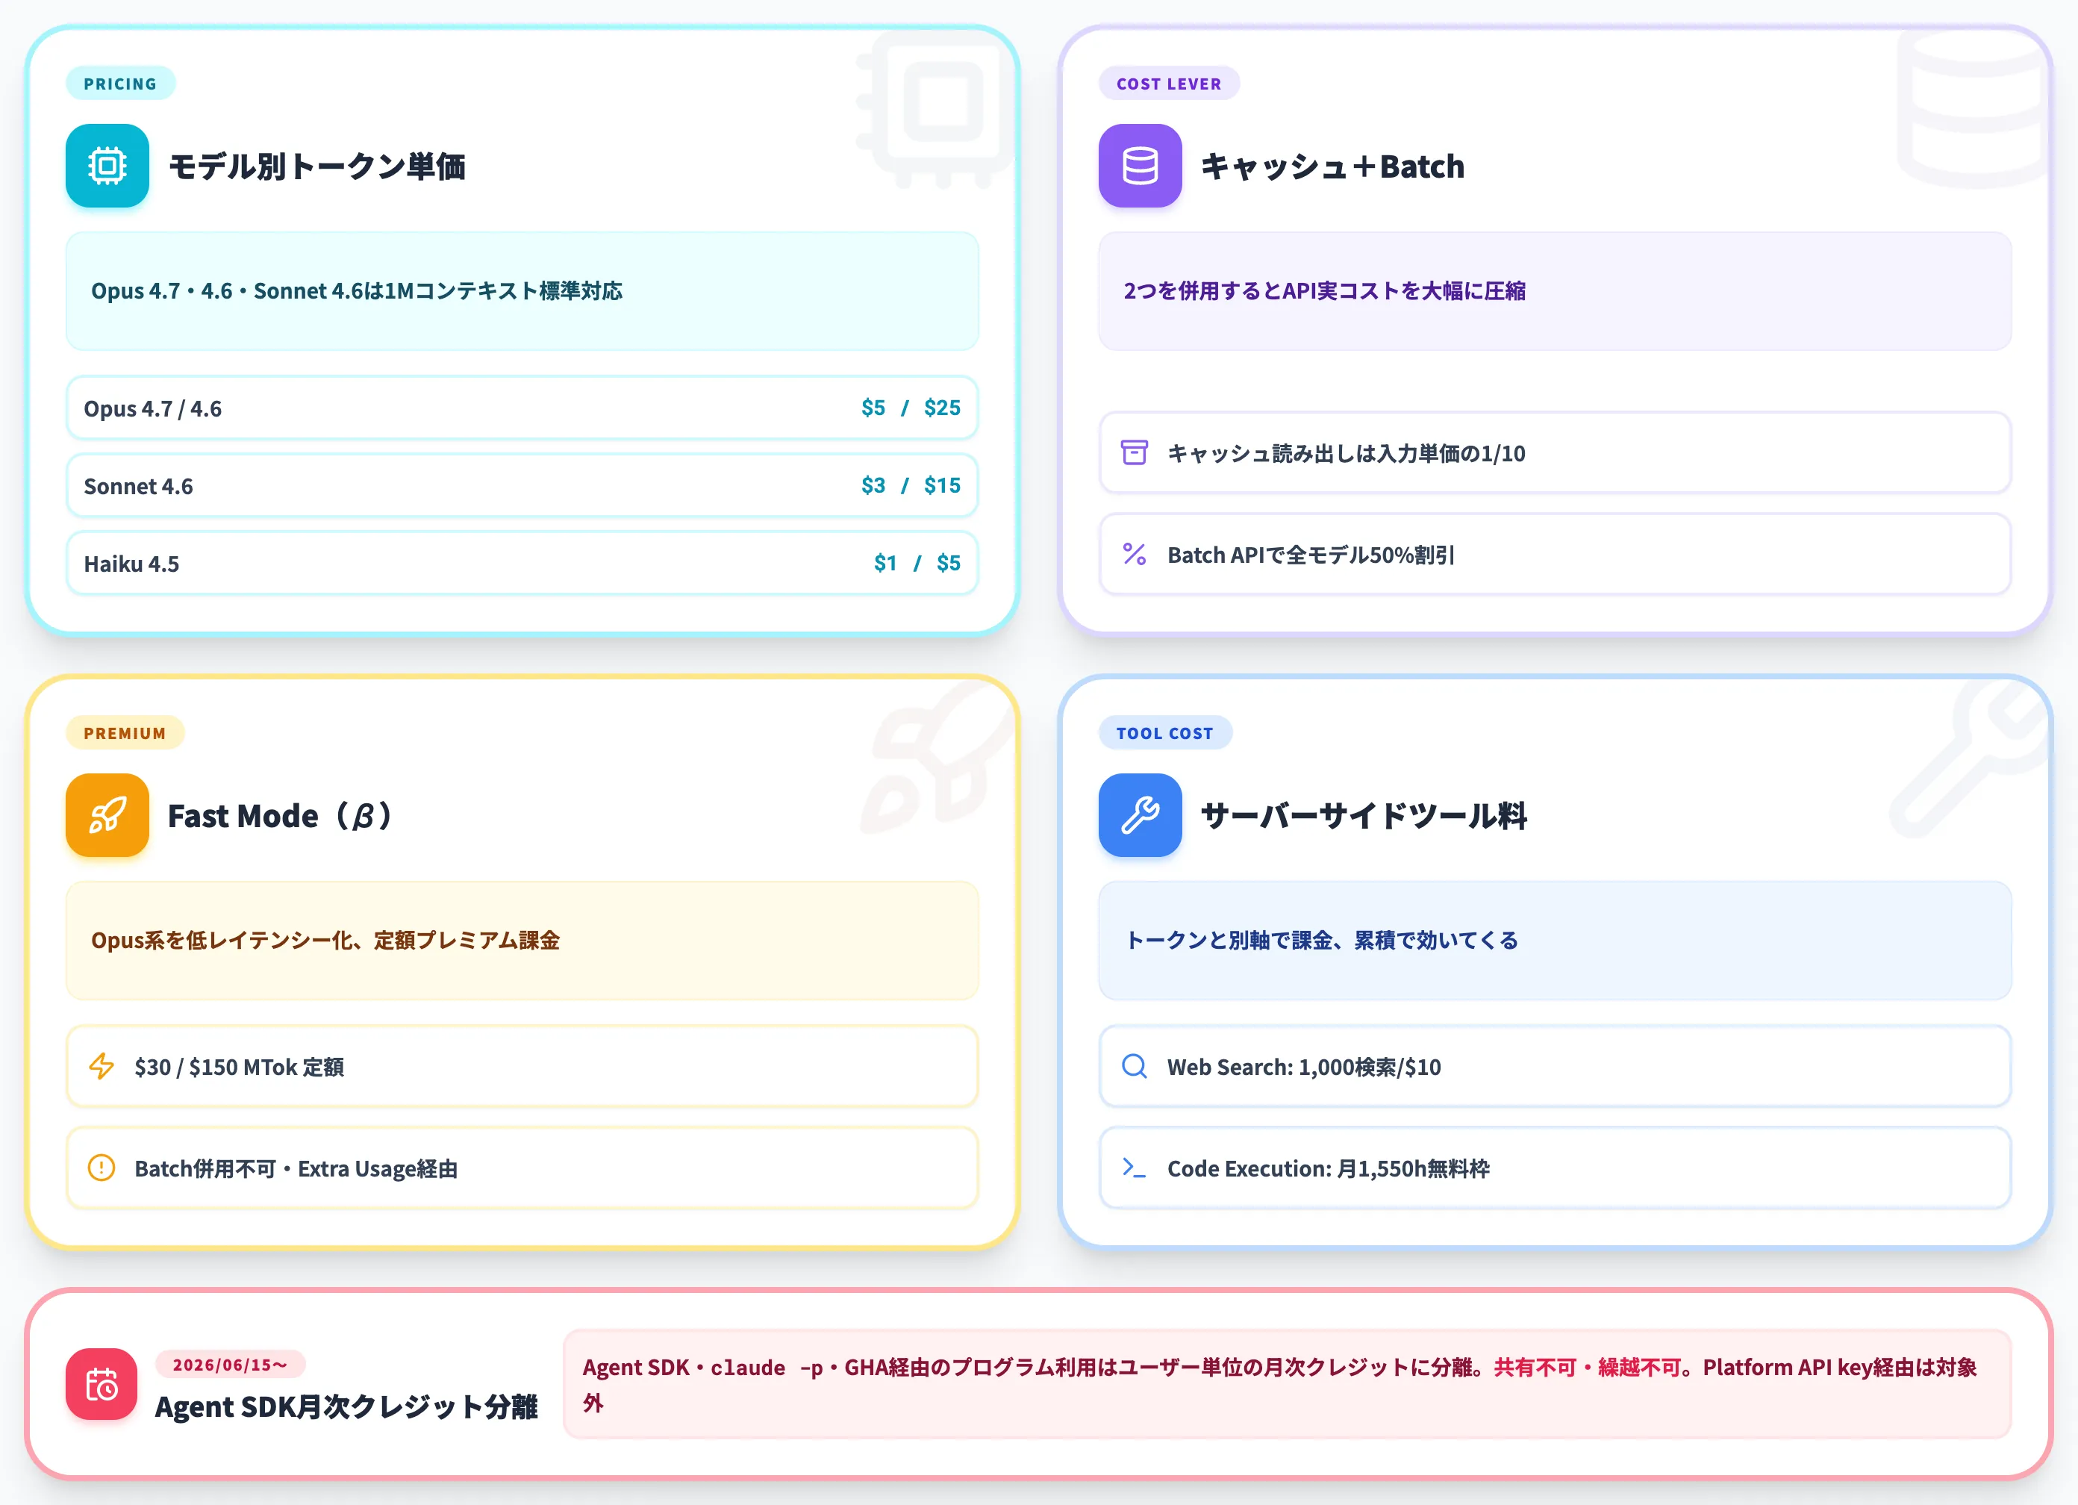Click the Batch APIで全モデル50%割引 text
This screenshot has height=1505, width=2078.
tap(1311, 555)
